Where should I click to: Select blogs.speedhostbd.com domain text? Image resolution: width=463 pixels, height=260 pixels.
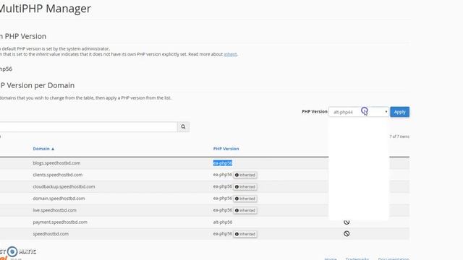[x=56, y=163]
